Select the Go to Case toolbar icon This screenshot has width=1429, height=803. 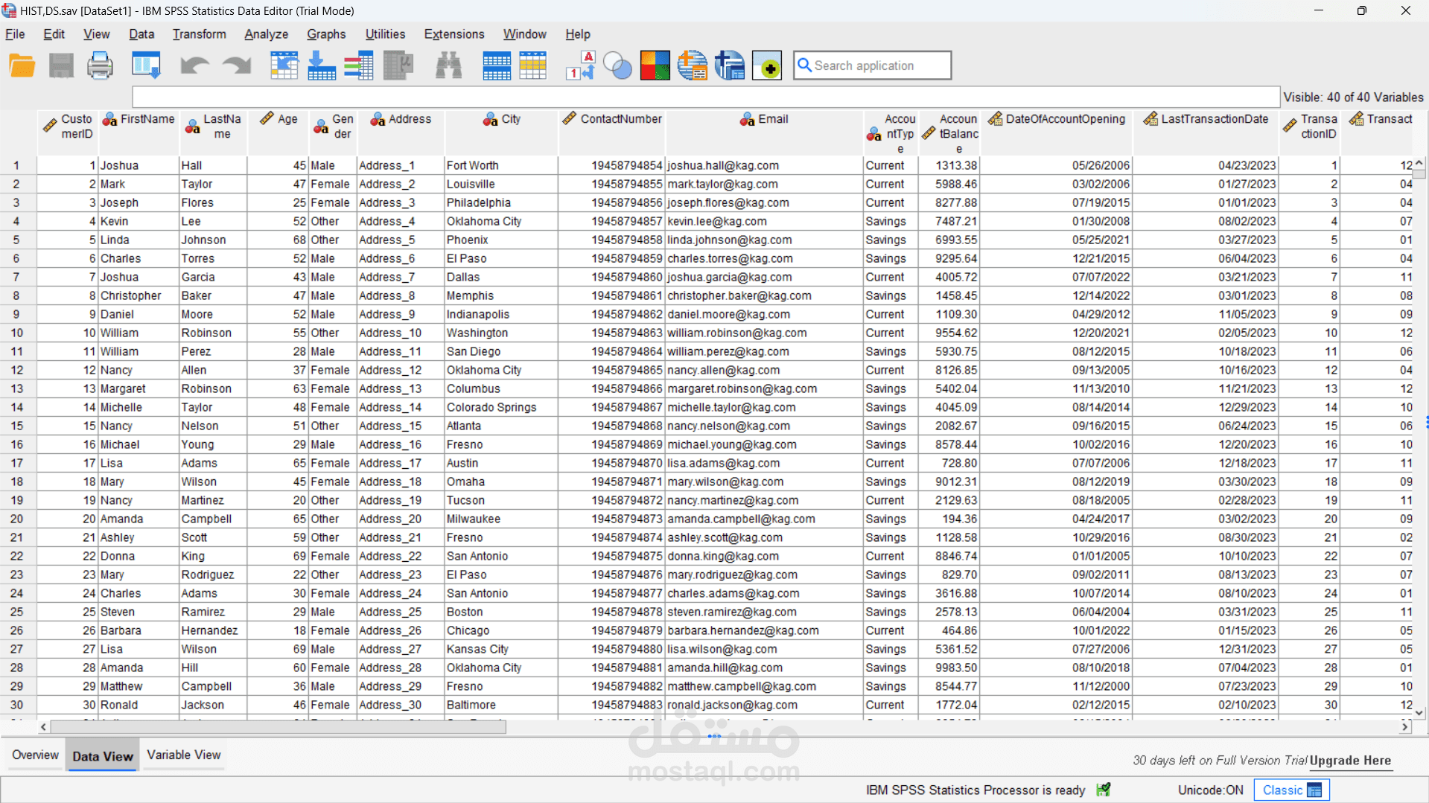click(x=284, y=66)
